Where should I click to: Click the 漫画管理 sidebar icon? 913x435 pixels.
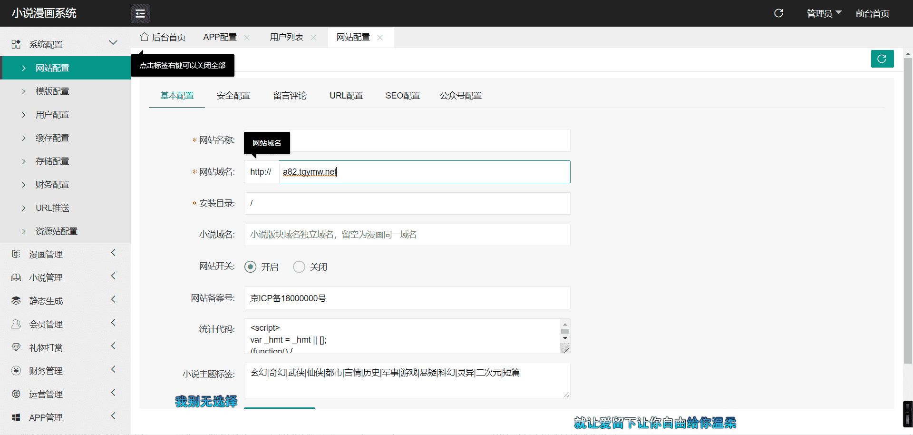[x=16, y=254]
